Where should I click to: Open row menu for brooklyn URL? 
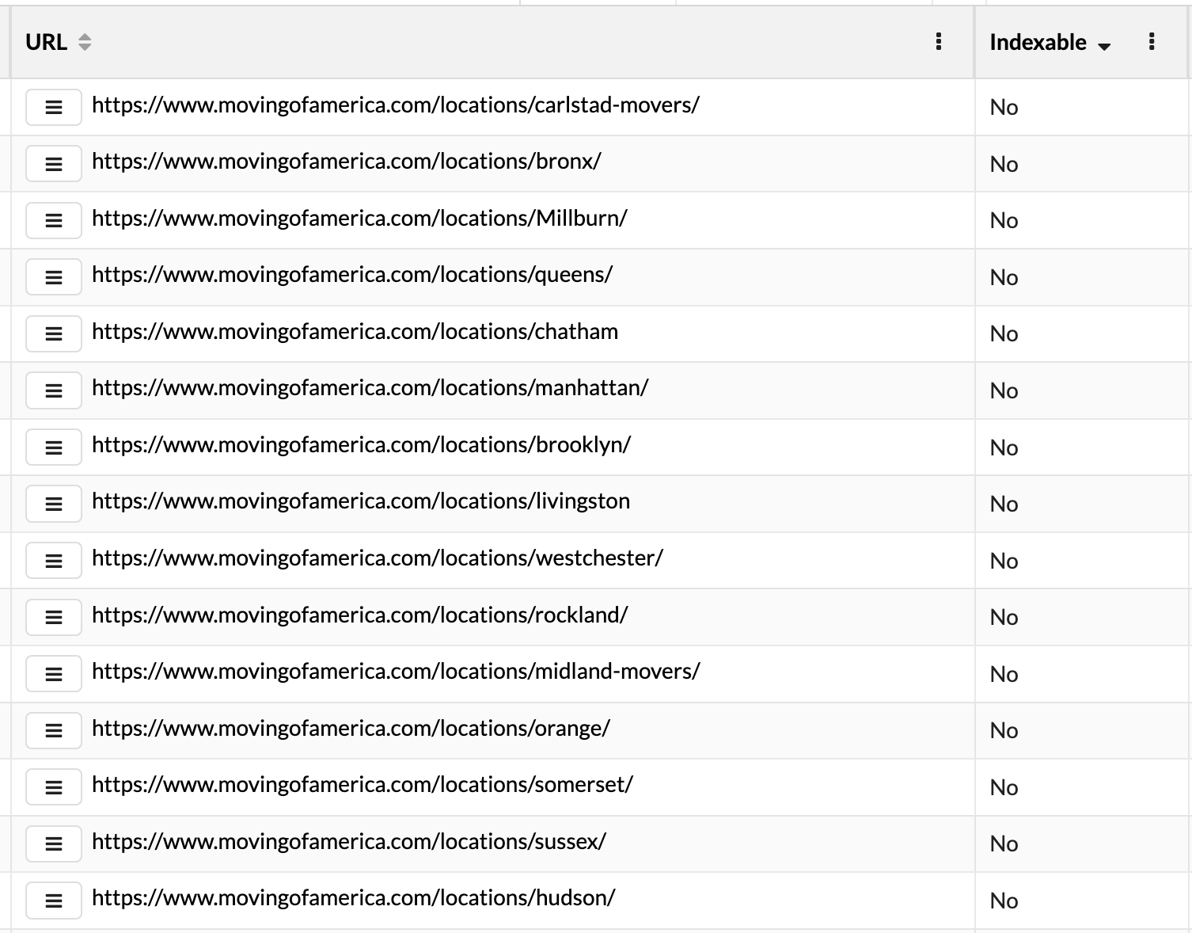click(x=54, y=447)
